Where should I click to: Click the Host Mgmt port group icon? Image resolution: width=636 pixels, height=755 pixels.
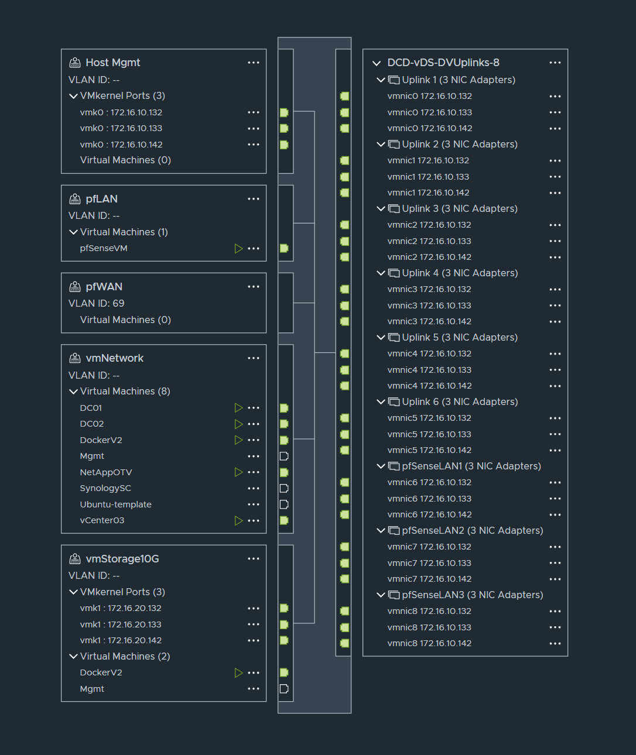(74, 62)
